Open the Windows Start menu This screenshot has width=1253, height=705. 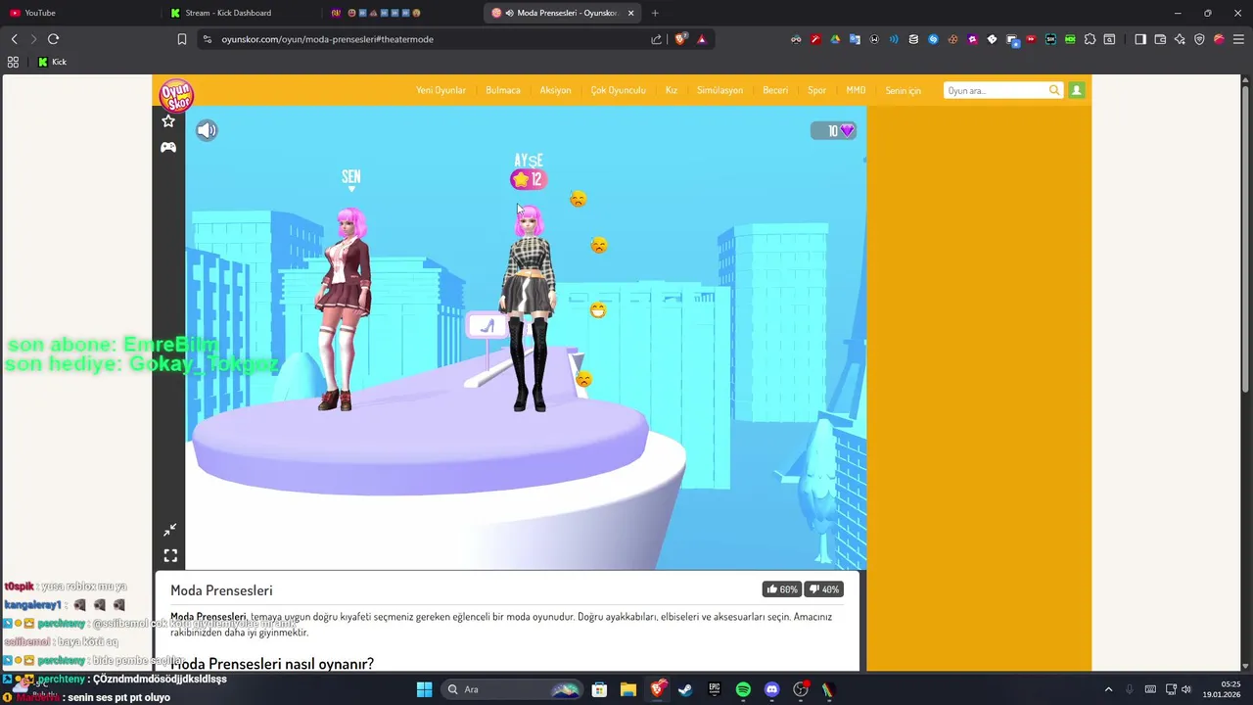(424, 689)
